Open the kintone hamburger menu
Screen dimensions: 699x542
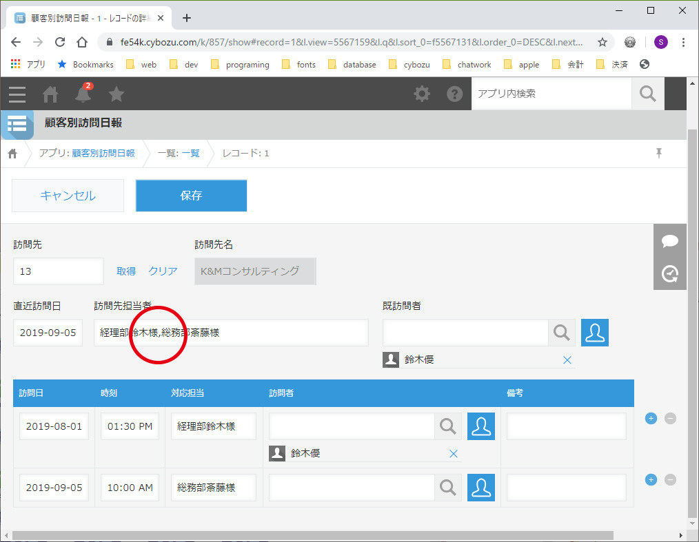click(x=17, y=94)
